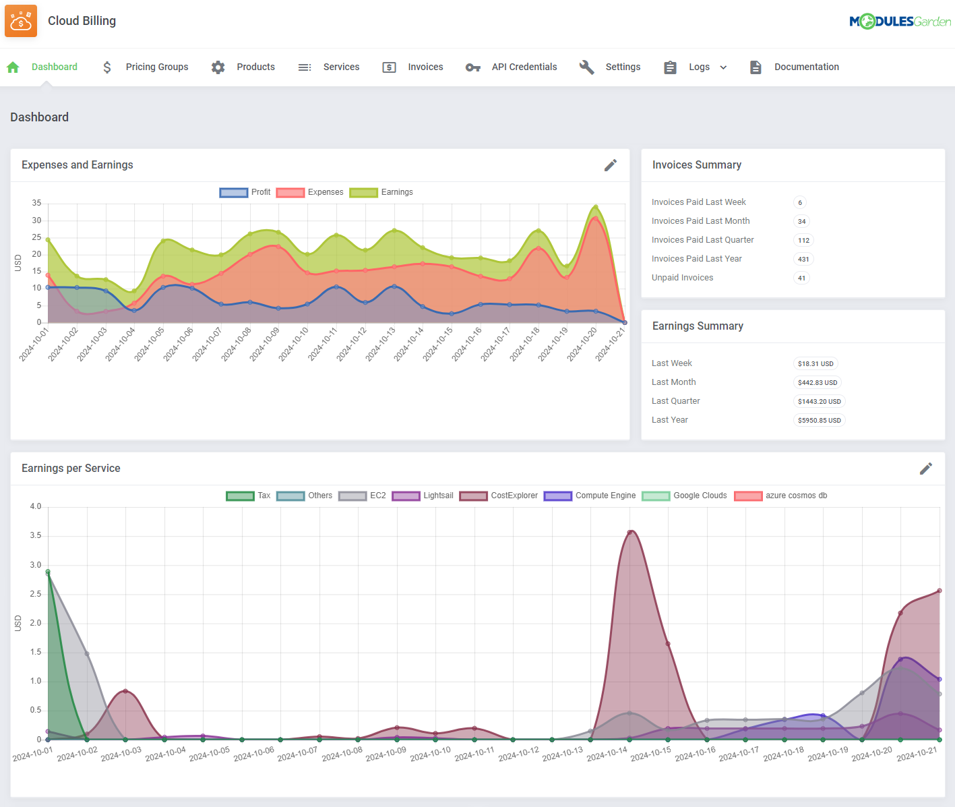This screenshot has width=955, height=807.
Task: Toggle the Lightsail series legend
Action: click(x=423, y=496)
